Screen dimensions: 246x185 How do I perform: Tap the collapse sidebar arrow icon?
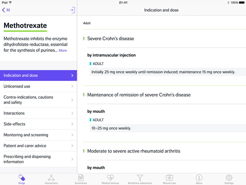tap(72, 10)
